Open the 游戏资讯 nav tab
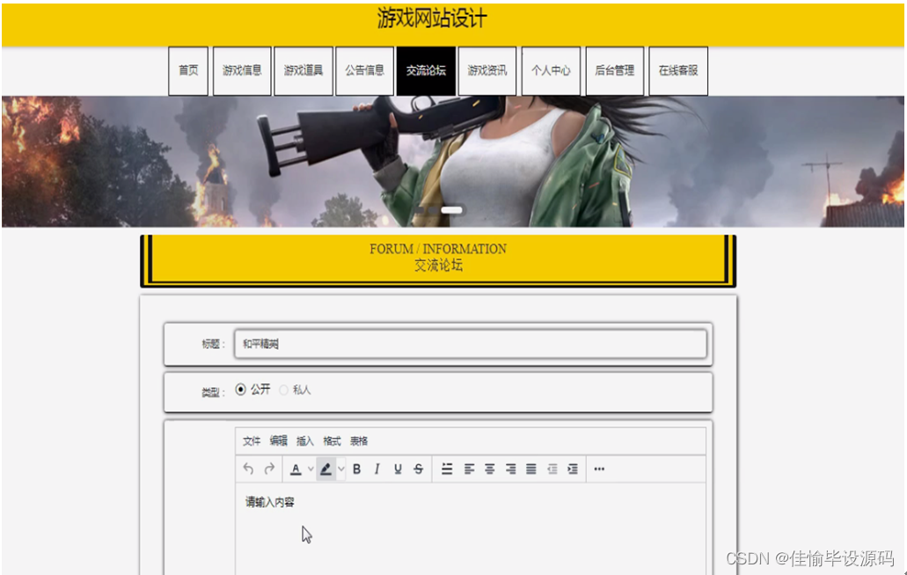The width and height of the screenshot is (907, 575). (x=487, y=70)
